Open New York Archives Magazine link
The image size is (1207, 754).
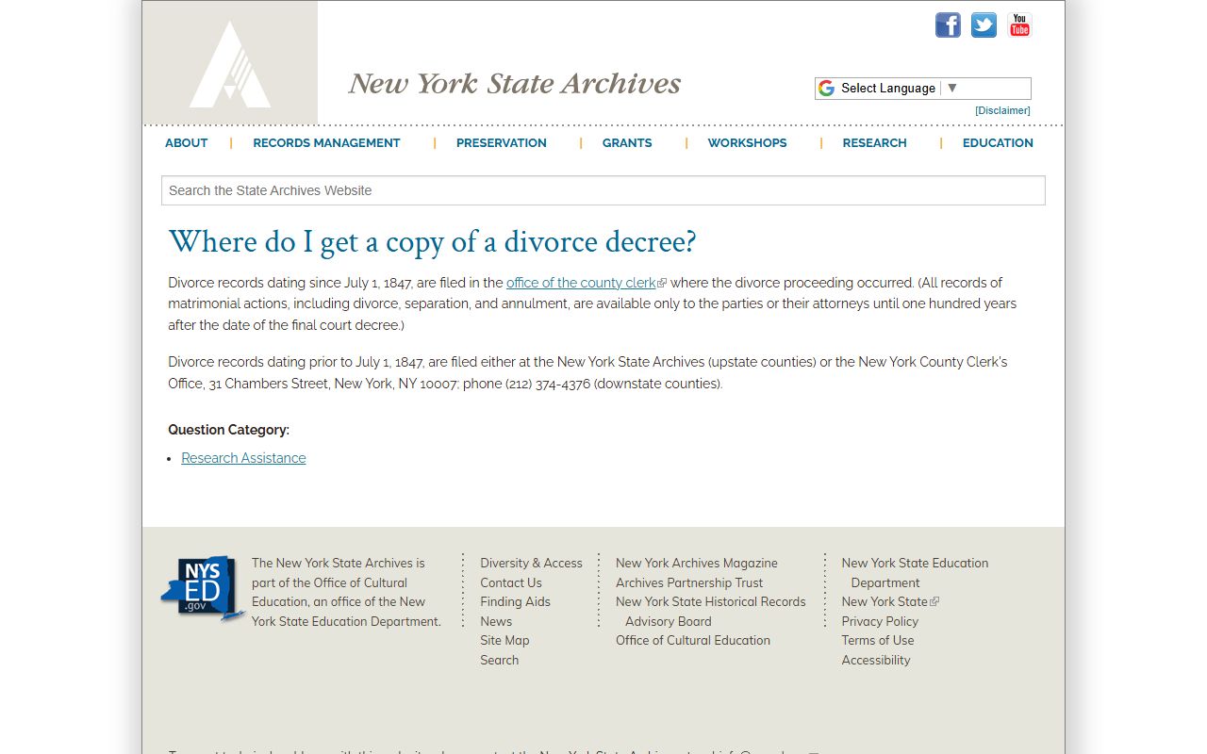tap(697, 564)
